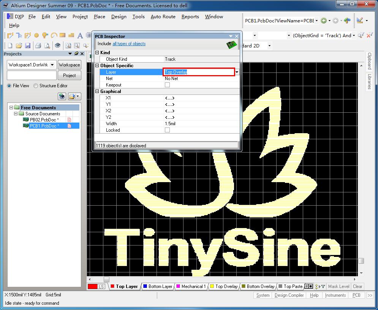Click the Print icon
Image resolution: width=378 pixels, height=310 pixels.
(x=38, y=46)
